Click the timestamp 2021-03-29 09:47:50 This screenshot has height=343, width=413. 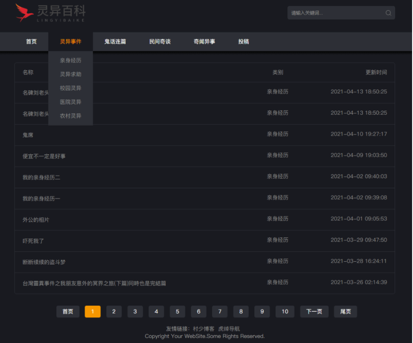pos(359,240)
